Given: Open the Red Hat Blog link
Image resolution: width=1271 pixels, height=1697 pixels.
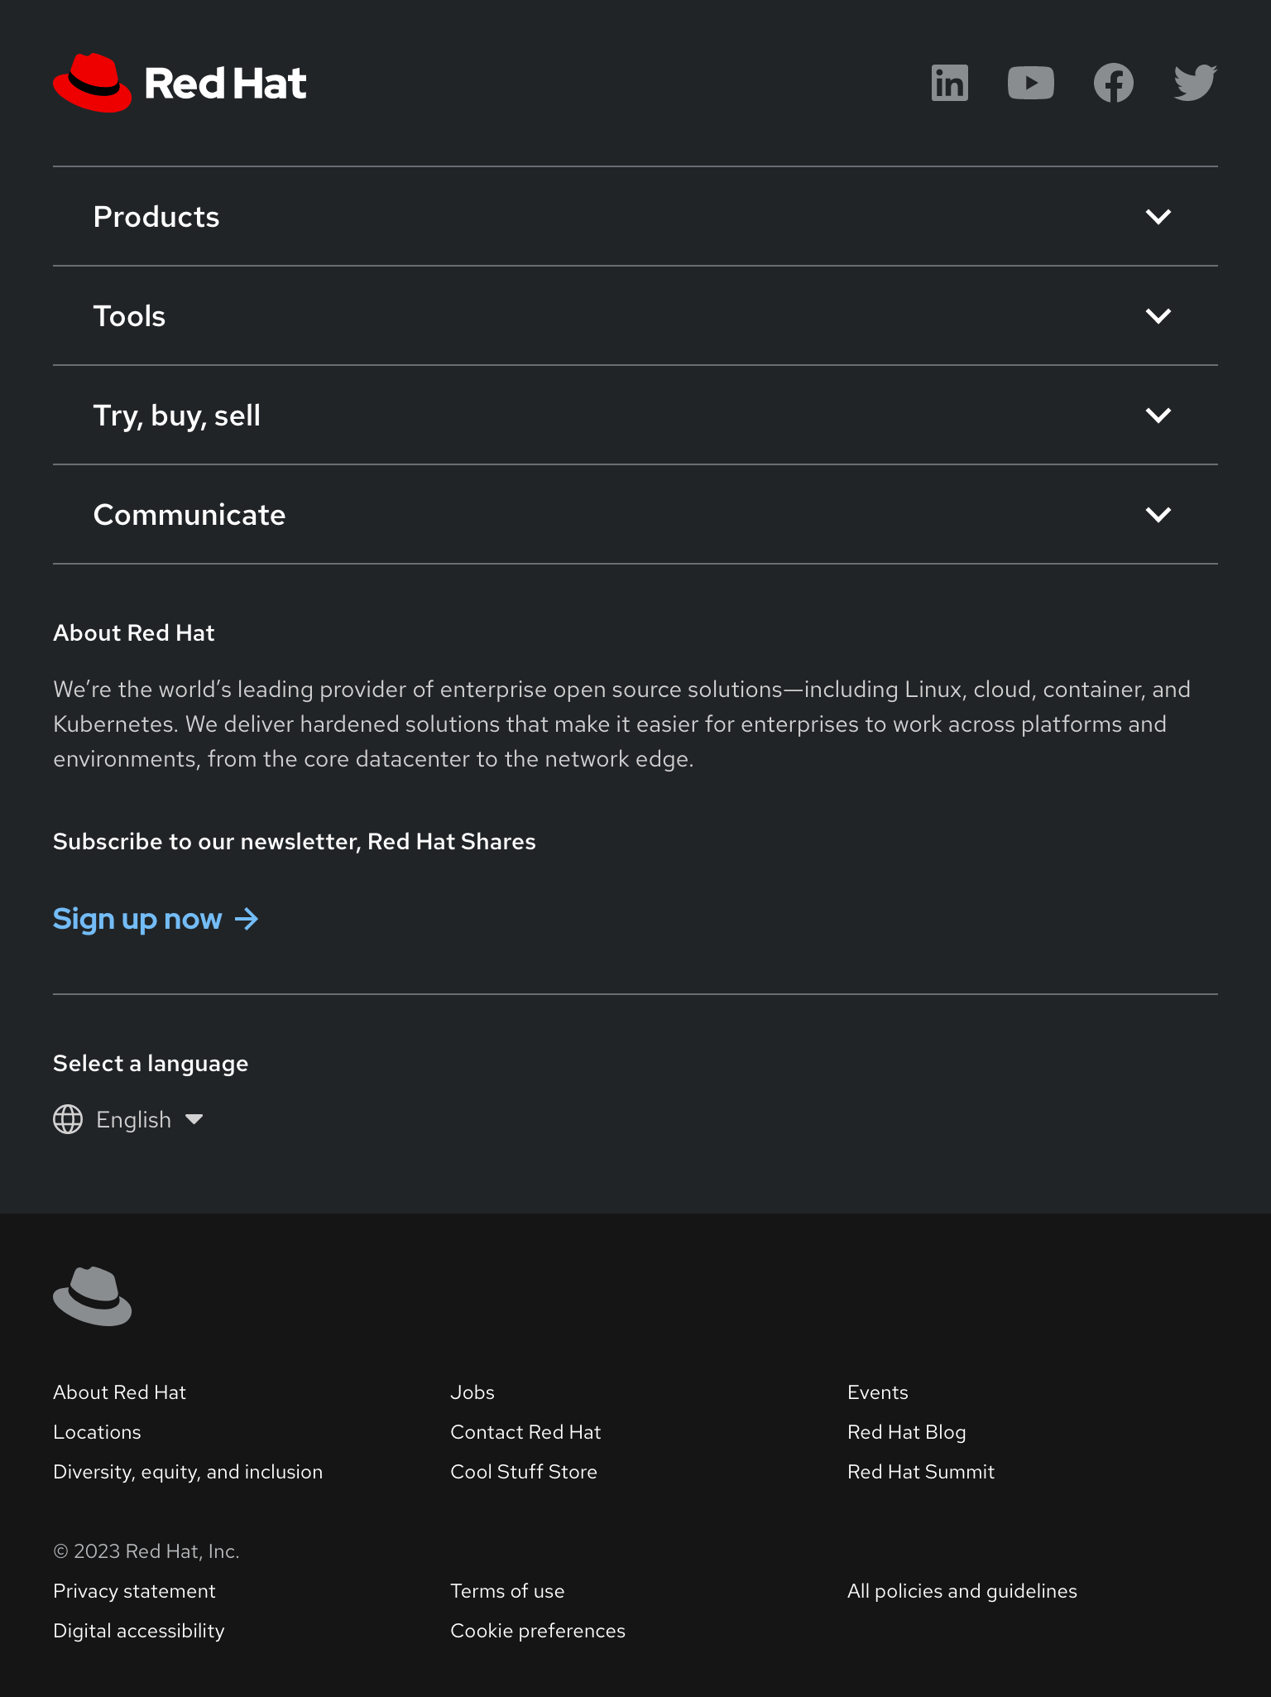Looking at the screenshot, I should click(x=907, y=1432).
